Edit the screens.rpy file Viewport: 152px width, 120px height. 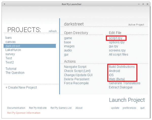point(117,50)
